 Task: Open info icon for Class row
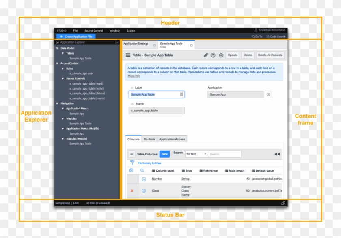tap(144, 191)
